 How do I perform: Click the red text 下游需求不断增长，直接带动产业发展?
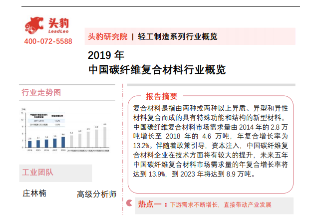[x=220, y=205]
